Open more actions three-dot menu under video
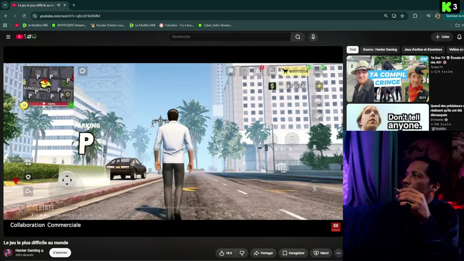Image resolution: width=464 pixels, height=261 pixels. (x=338, y=253)
